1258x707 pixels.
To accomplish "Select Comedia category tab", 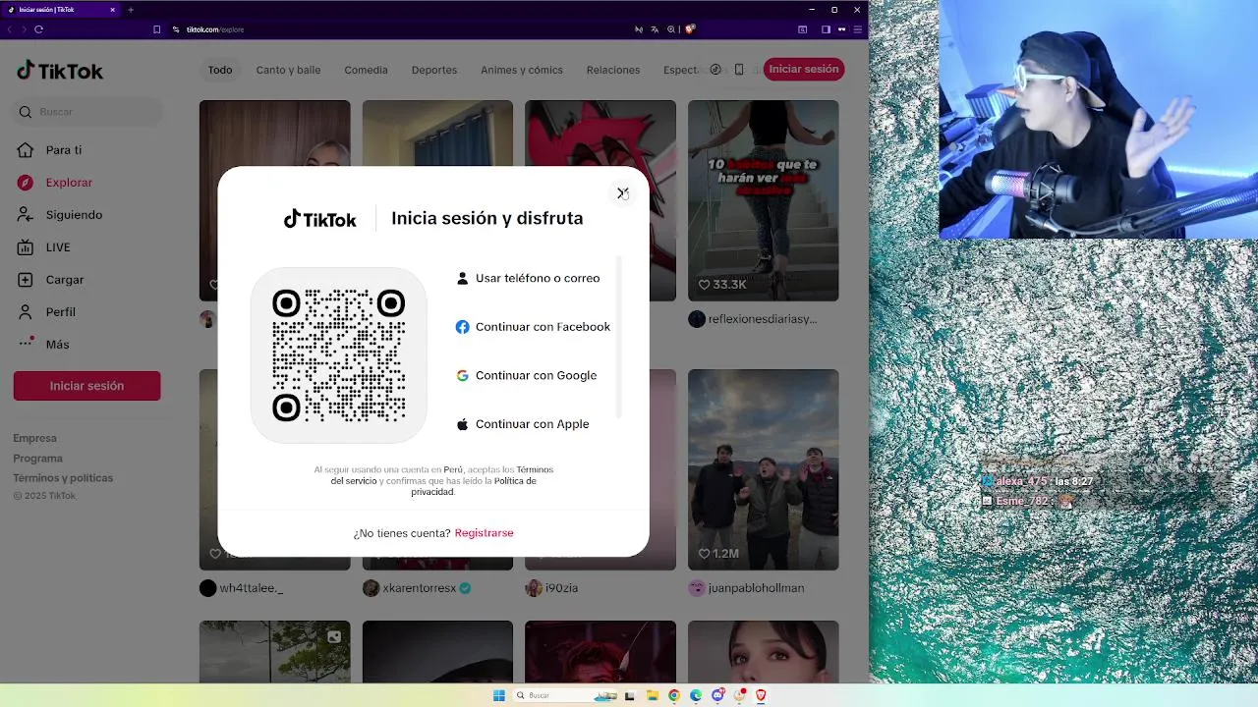I will (x=366, y=70).
